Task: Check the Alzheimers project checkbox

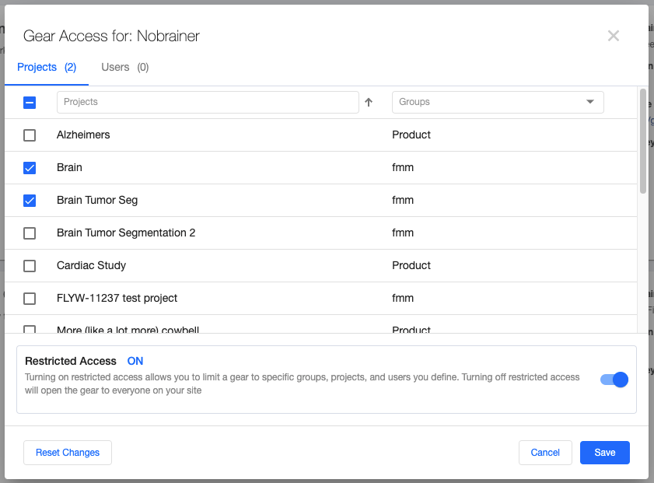Action: [x=30, y=135]
